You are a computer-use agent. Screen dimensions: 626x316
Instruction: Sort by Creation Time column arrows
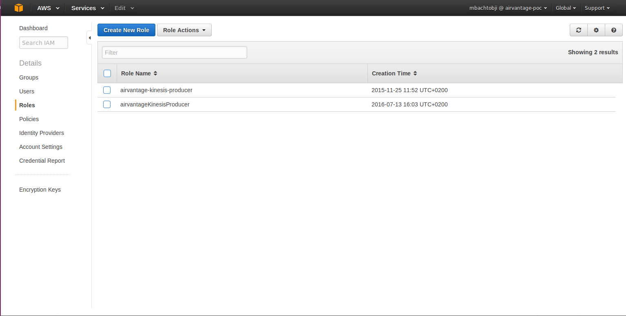pyautogui.click(x=415, y=73)
